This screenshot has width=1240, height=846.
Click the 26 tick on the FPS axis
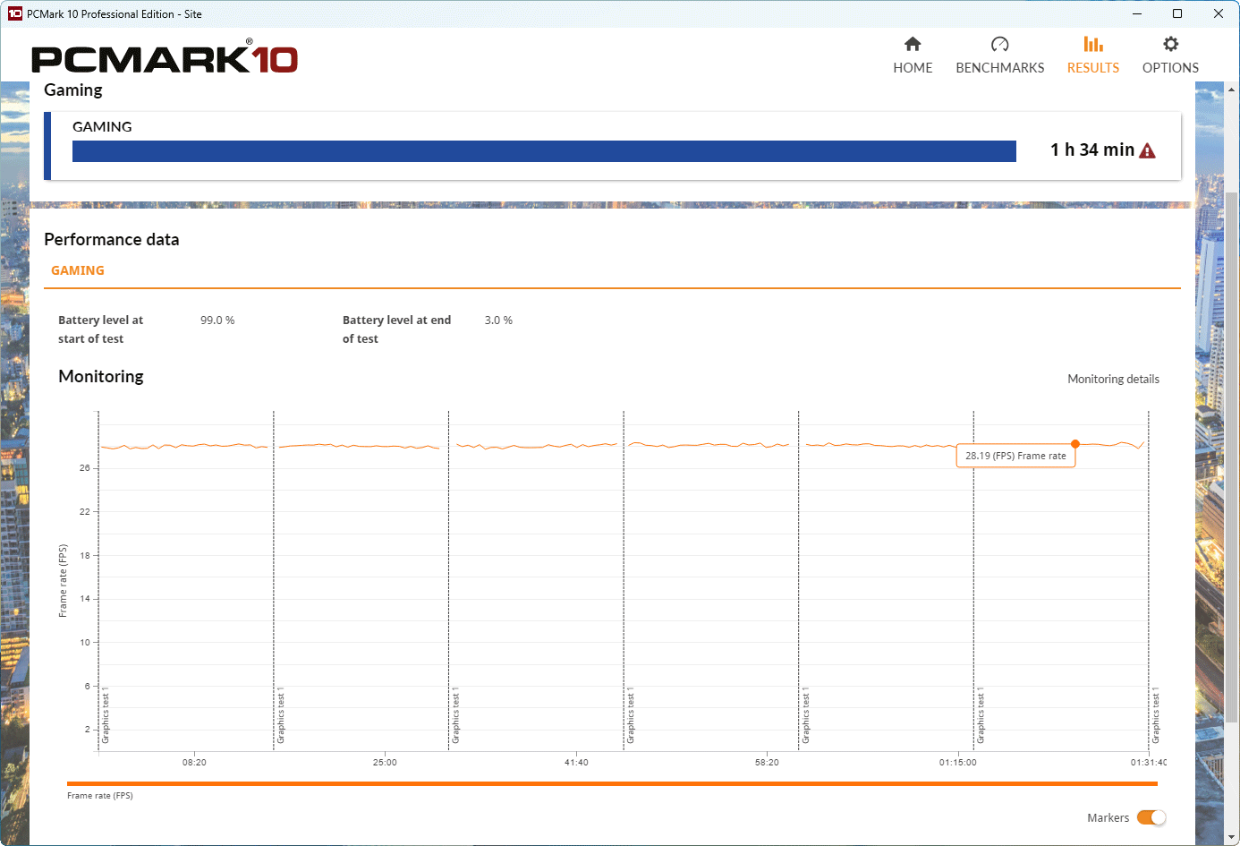click(85, 468)
